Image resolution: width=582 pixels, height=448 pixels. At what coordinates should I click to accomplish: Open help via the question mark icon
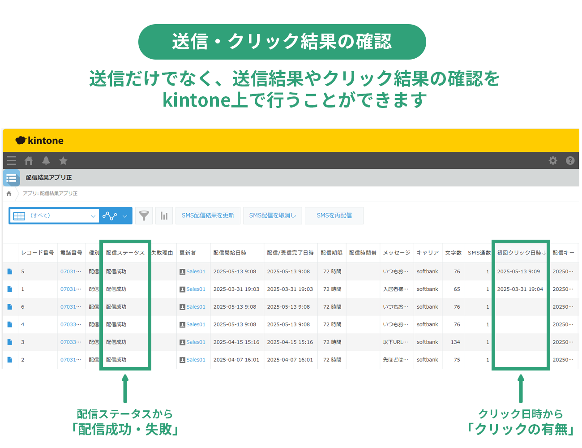tap(570, 160)
